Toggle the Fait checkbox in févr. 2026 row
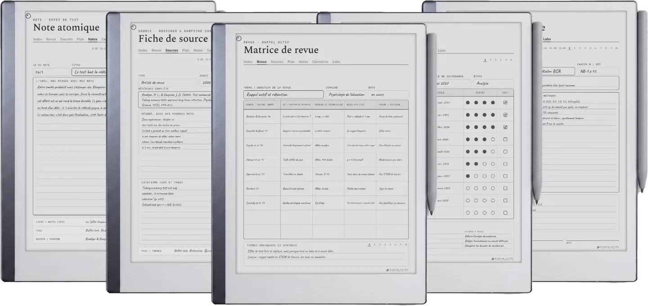The width and height of the screenshot is (648, 306). coord(505,127)
